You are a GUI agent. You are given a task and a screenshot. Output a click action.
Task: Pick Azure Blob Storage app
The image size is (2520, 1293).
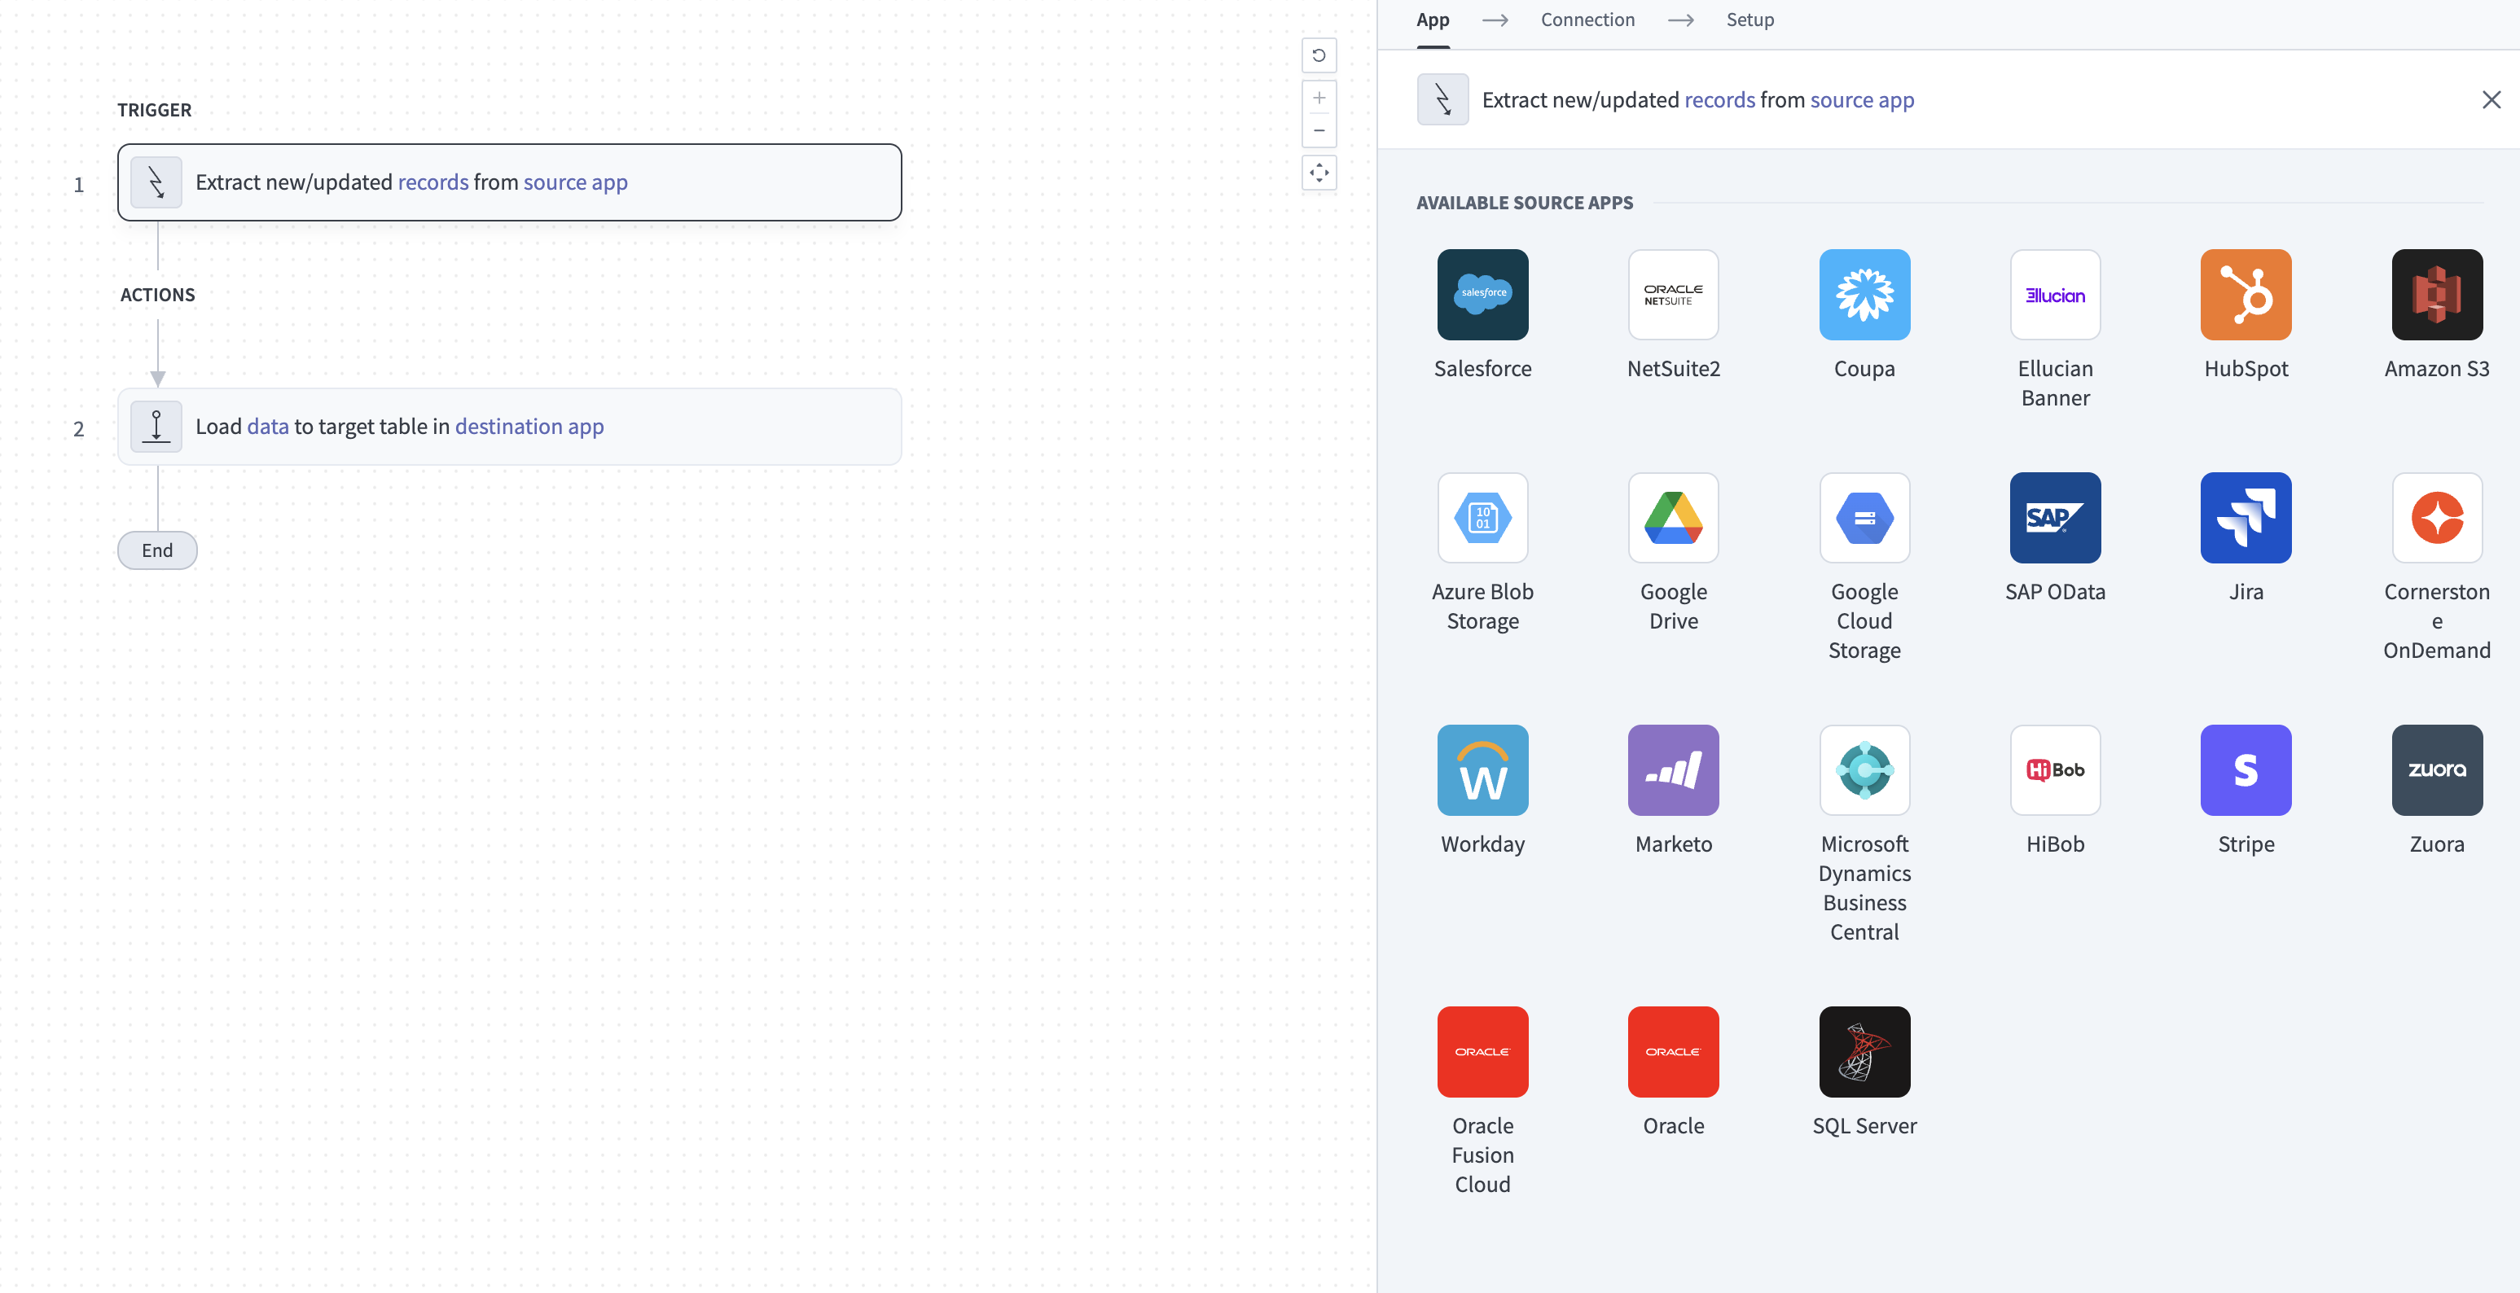1482,517
